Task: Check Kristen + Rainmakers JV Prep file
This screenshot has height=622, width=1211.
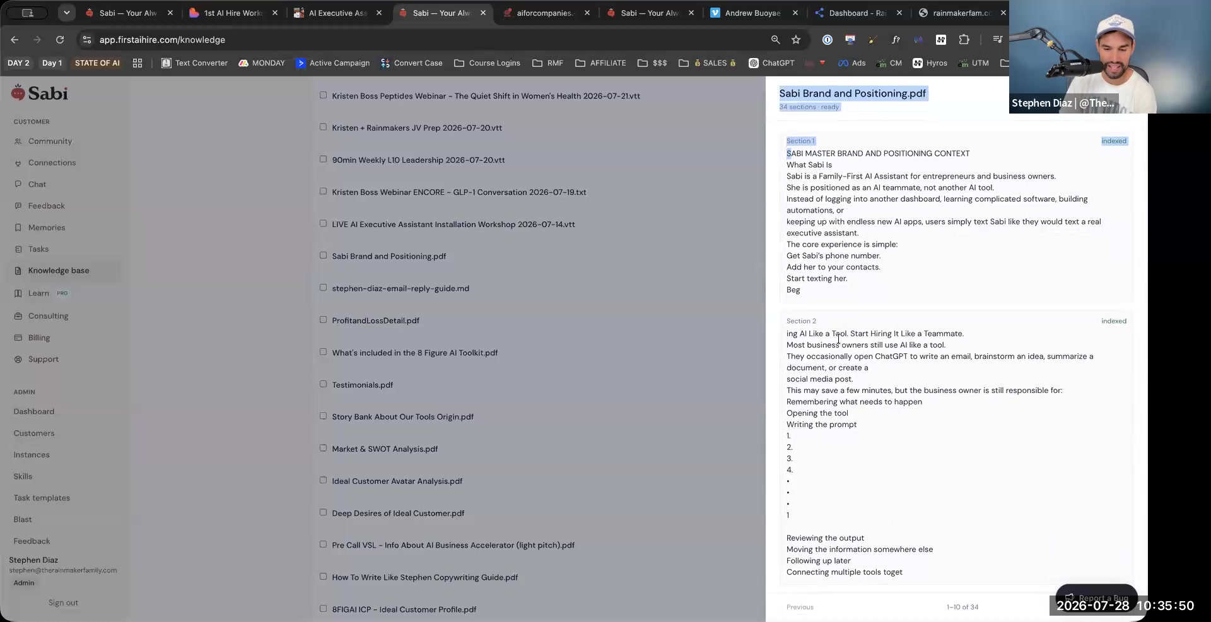Action: [x=323, y=127]
